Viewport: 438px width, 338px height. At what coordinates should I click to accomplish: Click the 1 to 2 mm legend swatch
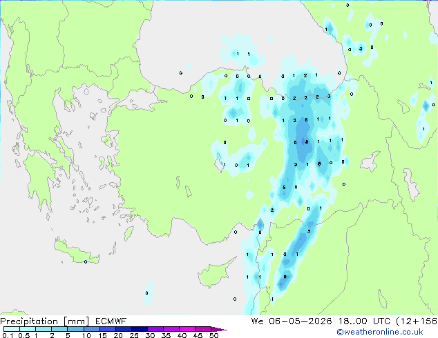tap(44, 329)
